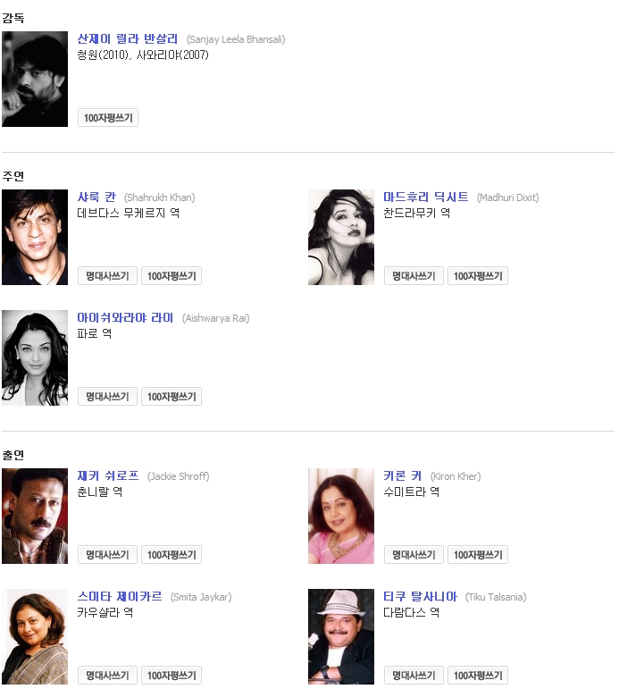Click 100자평쓰기 button for Tiku Talsania
Screen dimensions: 619x689
click(478, 676)
